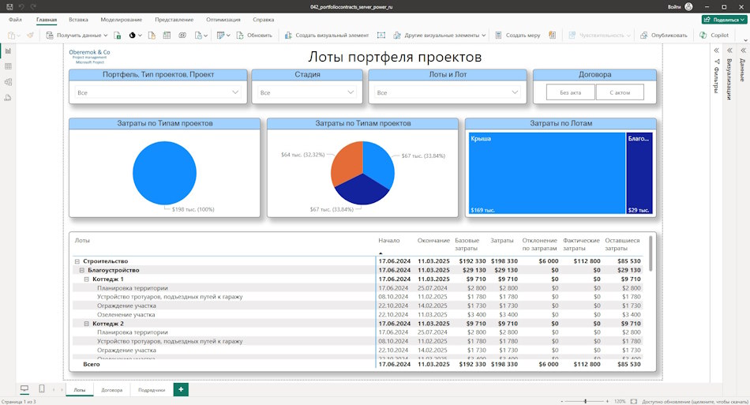Open the Стадия dropdown
Screen dimensions: 750x405
point(307,92)
